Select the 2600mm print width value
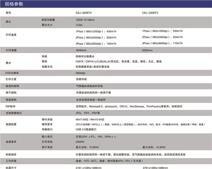Image resolution: width=212 pixels, height=169 pixels. (x=81, y=50)
